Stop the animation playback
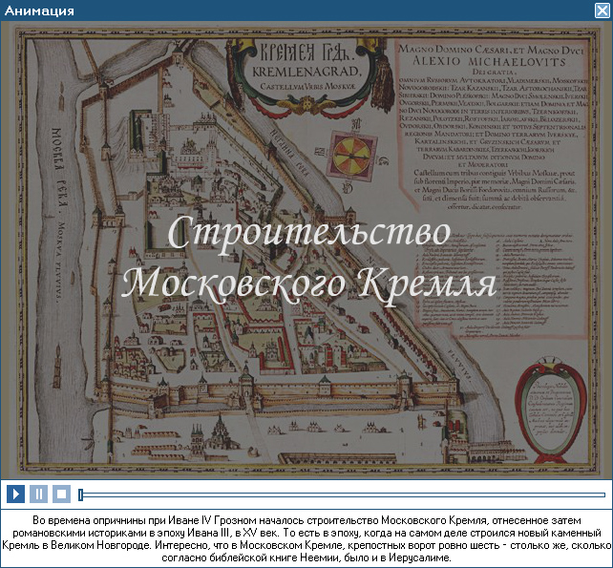 click(62, 494)
